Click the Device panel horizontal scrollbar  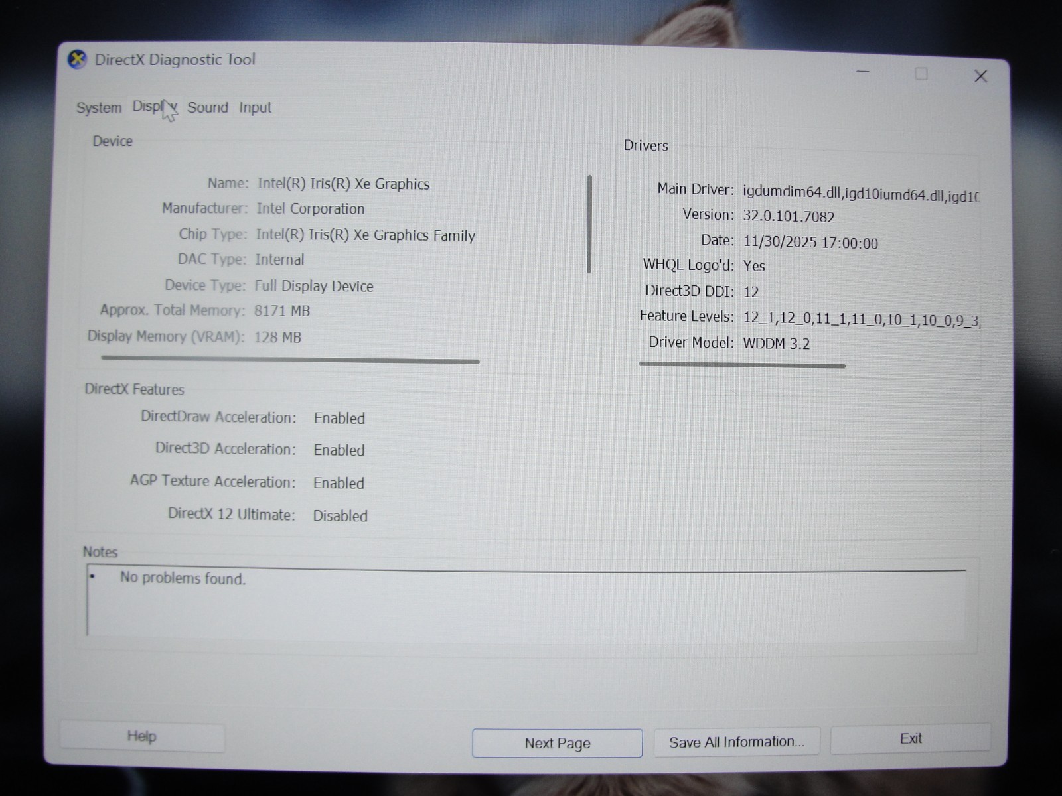(x=290, y=360)
